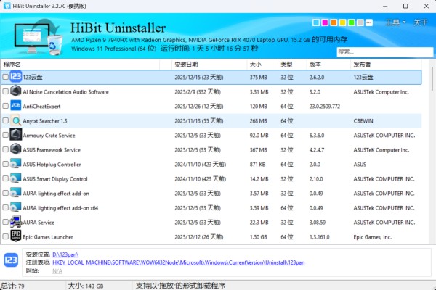Screen dimensions: 436x290
Task: Click the AURA Service icon
Action: (x=16, y=222)
